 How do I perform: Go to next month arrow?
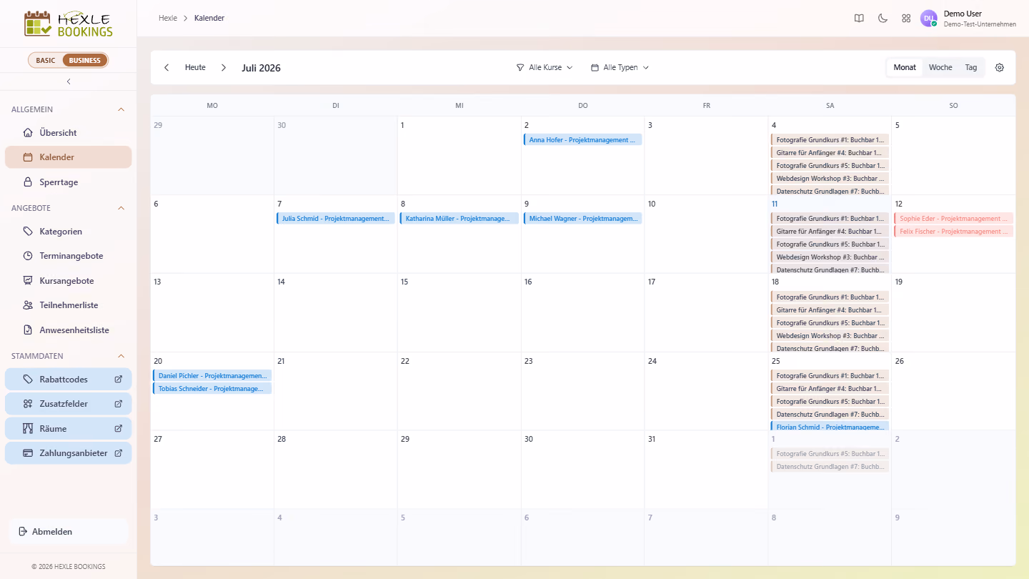(224, 67)
